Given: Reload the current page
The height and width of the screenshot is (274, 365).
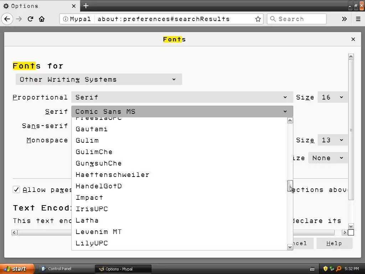Looking at the screenshot, I should (30, 19).
